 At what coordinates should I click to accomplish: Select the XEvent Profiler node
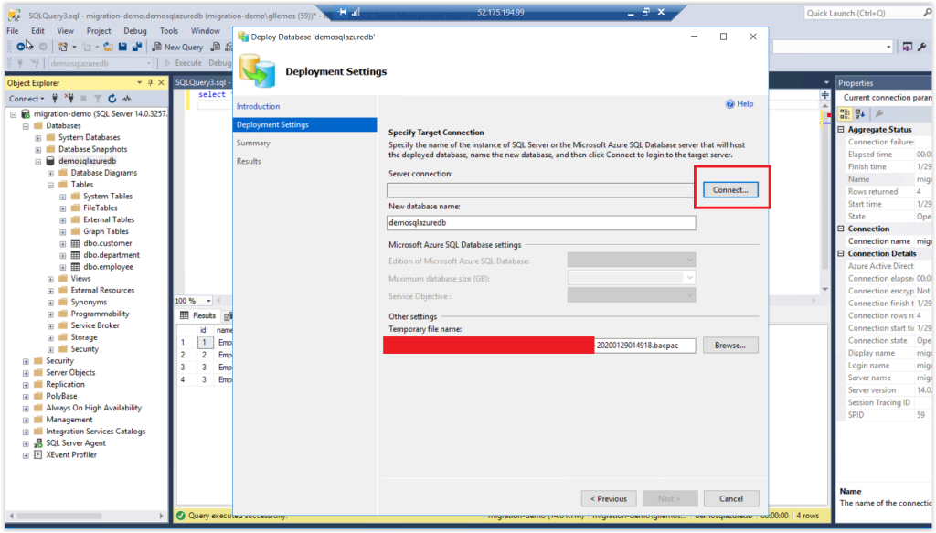pos(71,454)
